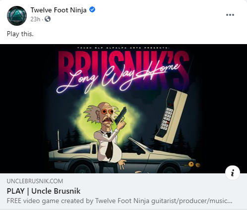The height and width of the screenshot is (210, 247).
Task: Click the round info 'i' icon
Action: coord(233,173)
